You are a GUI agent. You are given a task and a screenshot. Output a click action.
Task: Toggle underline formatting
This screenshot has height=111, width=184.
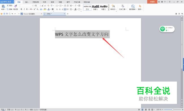click(x=27, y=9)
